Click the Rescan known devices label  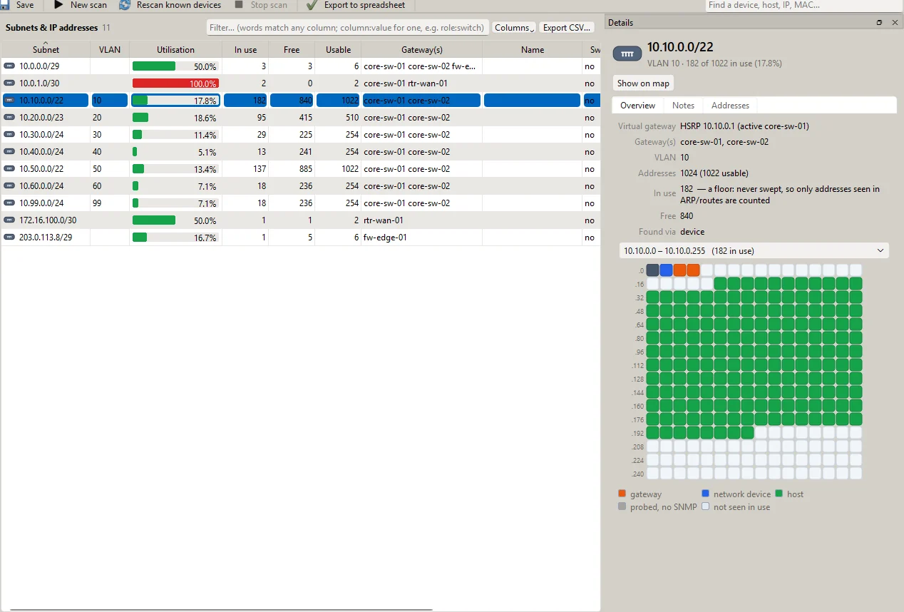179,5
